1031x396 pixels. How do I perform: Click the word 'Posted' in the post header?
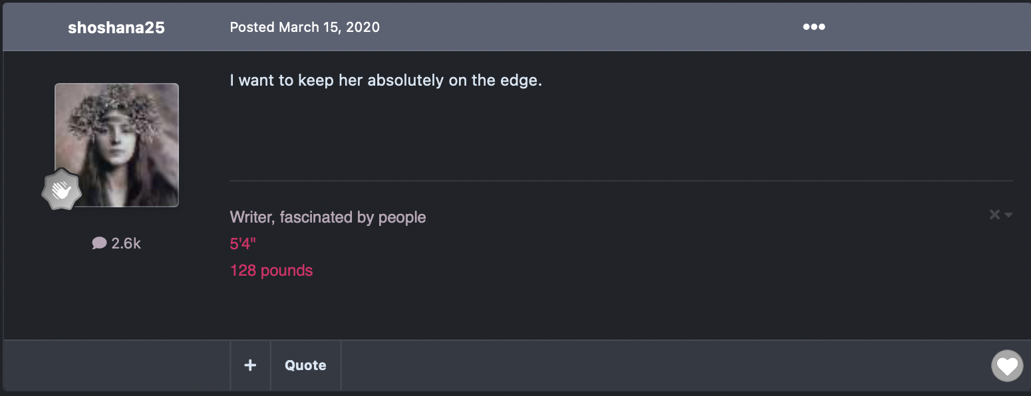[252, 27]
